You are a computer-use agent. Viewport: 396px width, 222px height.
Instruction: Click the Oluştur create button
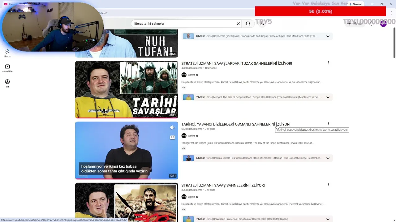pos(355,23)
